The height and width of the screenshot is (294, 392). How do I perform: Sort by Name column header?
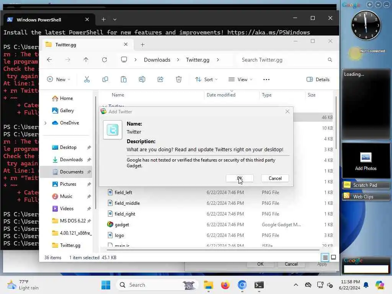tap(118, 95)
